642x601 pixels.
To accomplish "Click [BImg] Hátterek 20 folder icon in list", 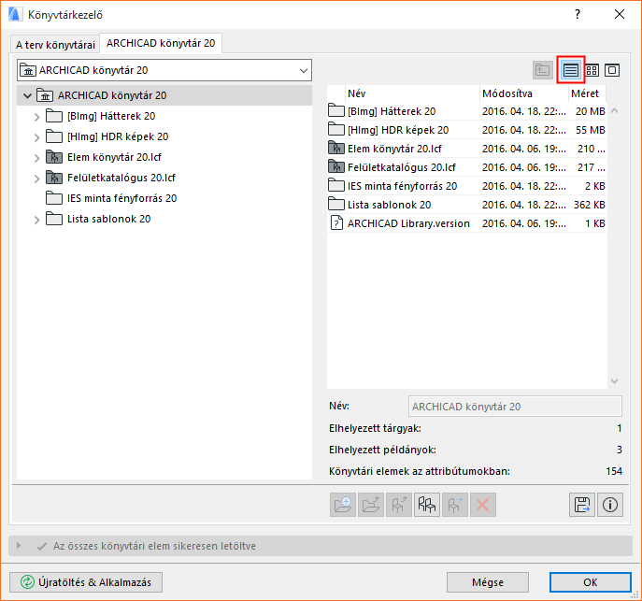I will (x=336, y=110).
